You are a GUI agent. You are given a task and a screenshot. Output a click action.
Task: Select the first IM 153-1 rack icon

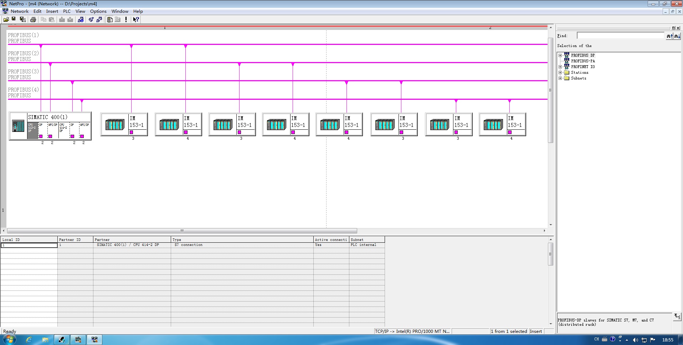[x=115, y=125]
